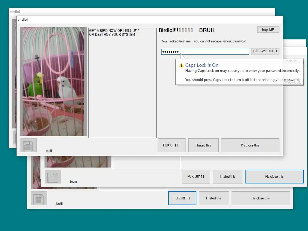308x231 pixels.
Task: Click 'I hated this' in front window
Action: pos(203,145)
